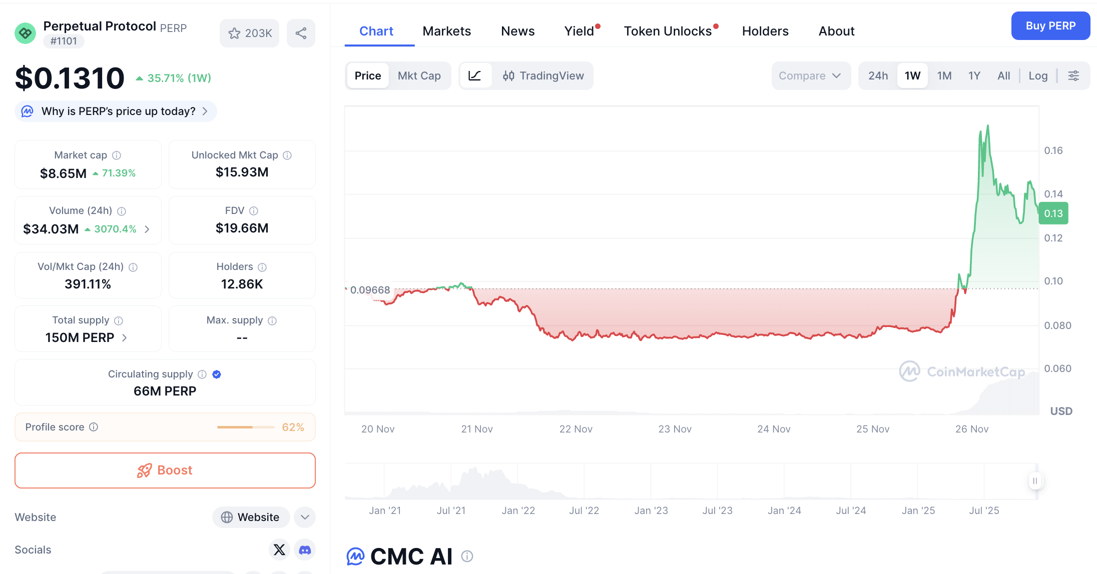Select the line chart icon
The image size is (1097, 574).
pos(475,75)
